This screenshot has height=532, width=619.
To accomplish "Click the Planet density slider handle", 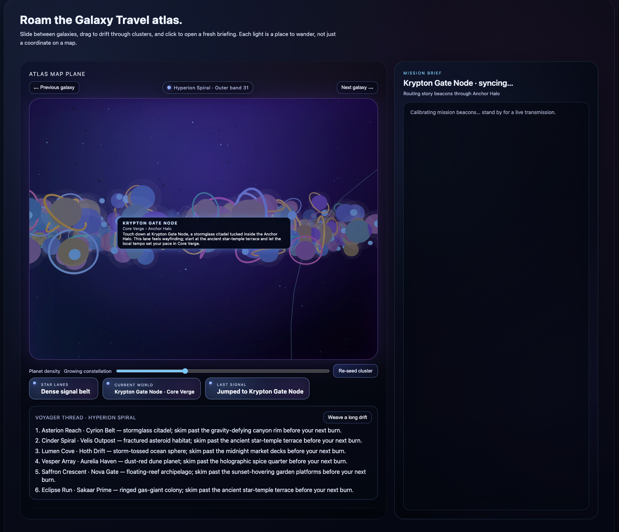I will [185, 371].
